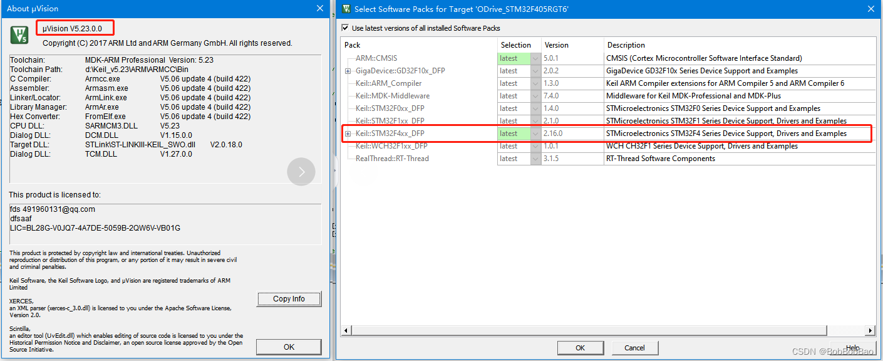
Task: Open Selection dropdown for RealThread::RT-Thread
Action: pos(535,158)
